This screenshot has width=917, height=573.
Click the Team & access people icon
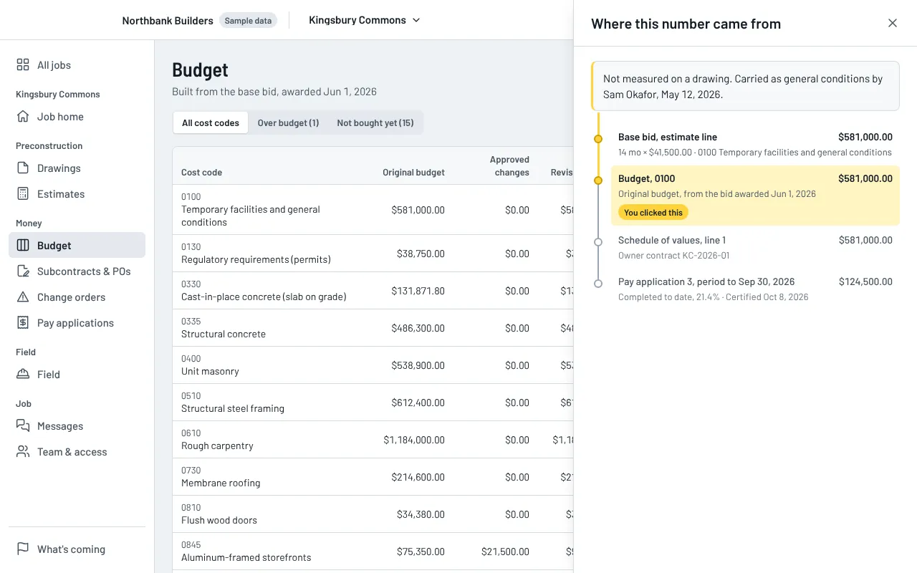coord(23,452)
